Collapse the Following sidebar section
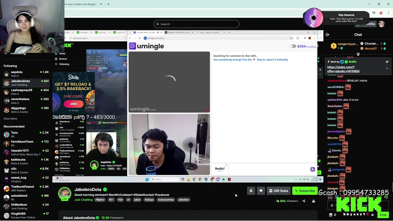This screenshot has width=393, height=221. [x=6, y=53]
